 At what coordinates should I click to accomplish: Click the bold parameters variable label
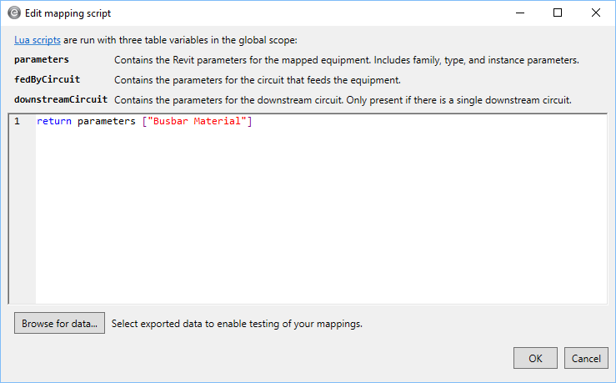[x=42, y=60]
